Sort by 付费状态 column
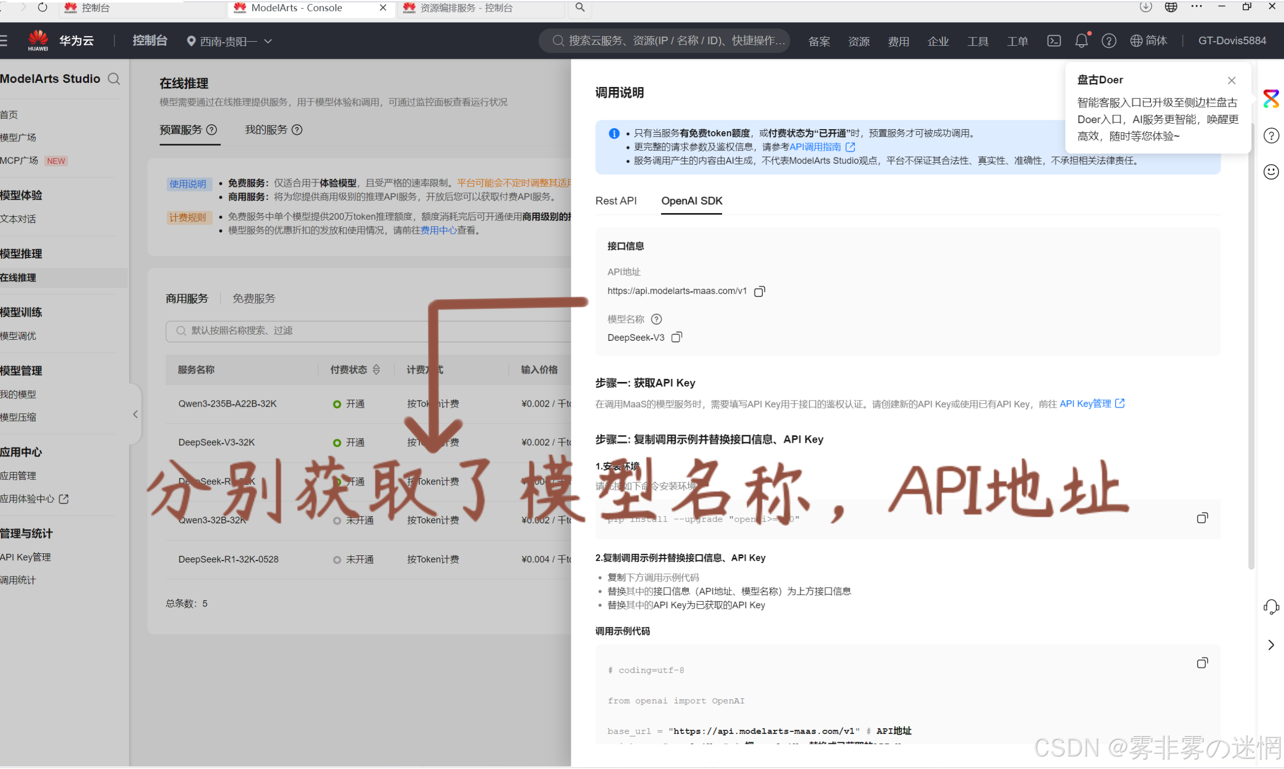 coord(376,370)
